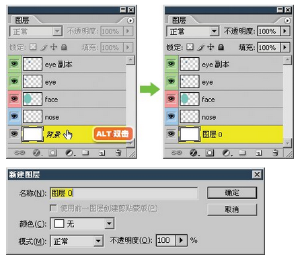Add layer style in left panel
306x261 pixels.
tap(37, 153)
